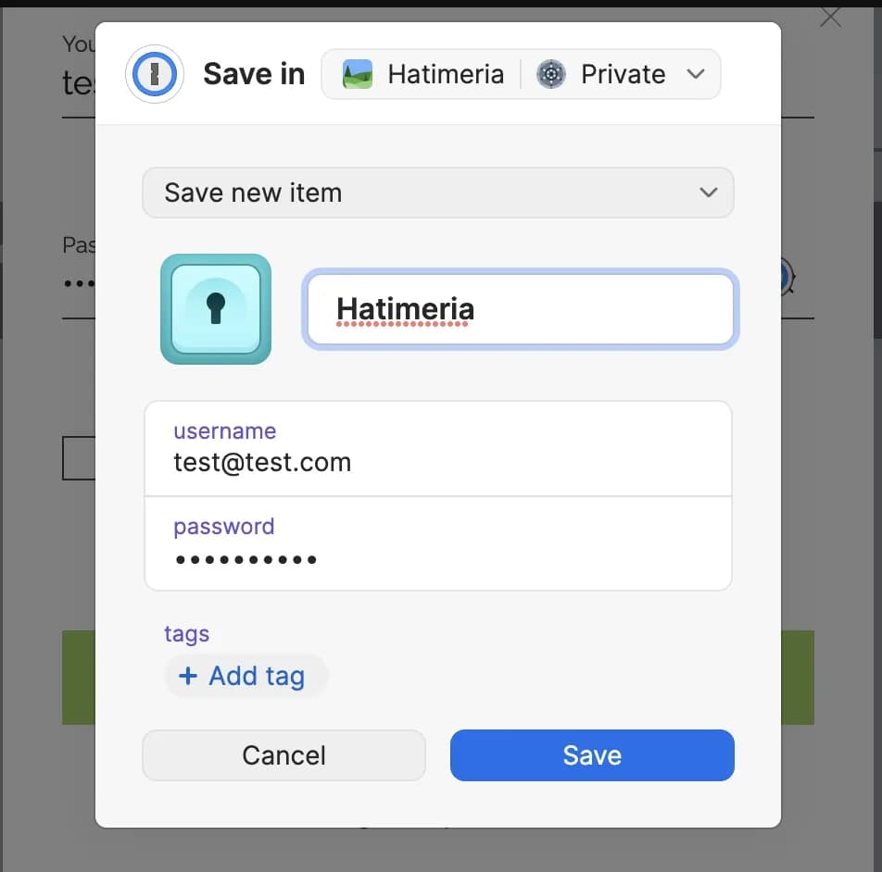Focus the item title field containing Hatimeria
882x872 pixels.
[521, 309]
